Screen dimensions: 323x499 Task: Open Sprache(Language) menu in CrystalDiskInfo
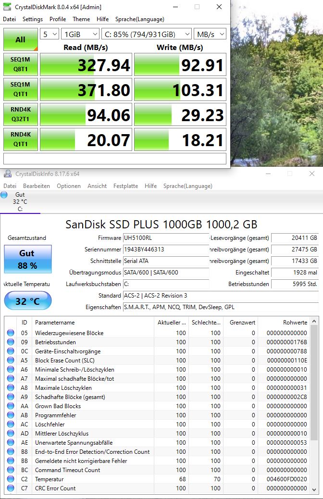(188, 186)
